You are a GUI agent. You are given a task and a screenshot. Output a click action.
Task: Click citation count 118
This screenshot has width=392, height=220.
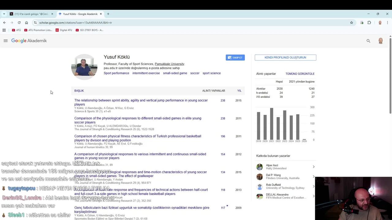tap(223, 190)
